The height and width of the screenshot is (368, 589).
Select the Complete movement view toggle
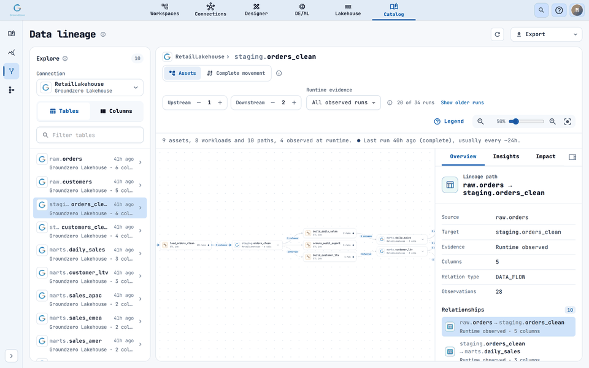[x=236, y=73]
